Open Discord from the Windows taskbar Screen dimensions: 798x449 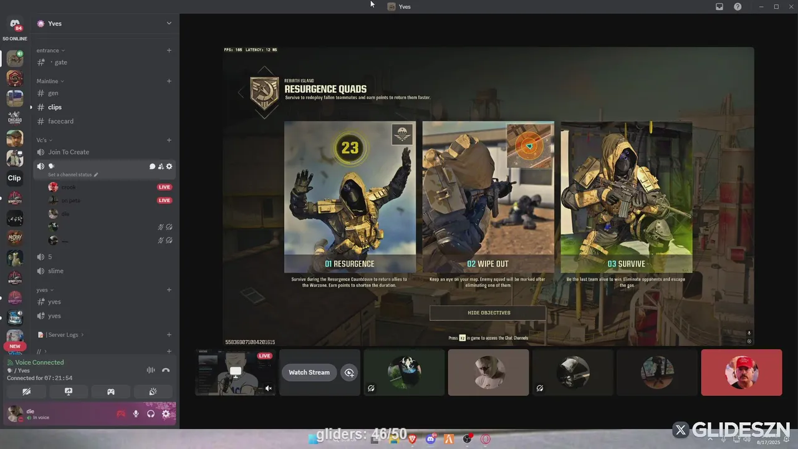pos(430,439)
